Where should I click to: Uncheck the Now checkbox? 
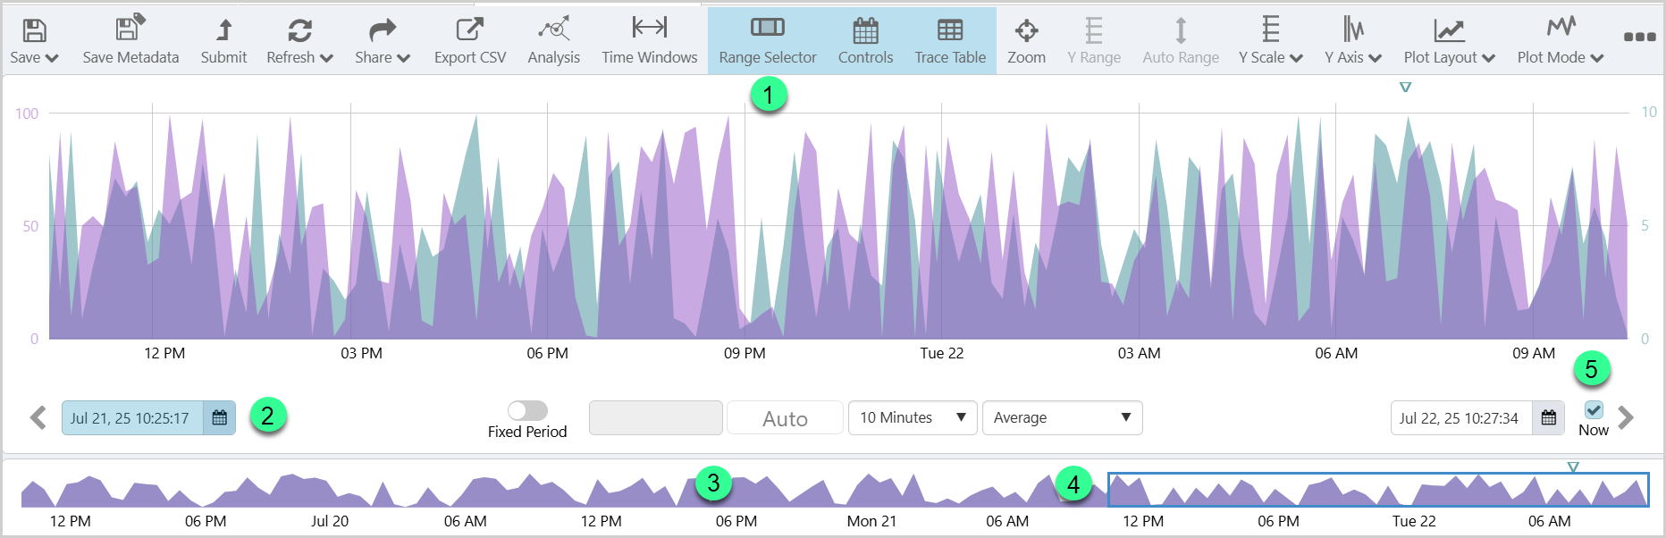pos(1594,409)
